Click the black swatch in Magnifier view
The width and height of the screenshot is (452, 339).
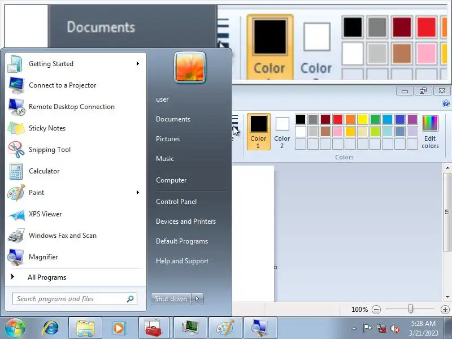click(x=353, y=27)
